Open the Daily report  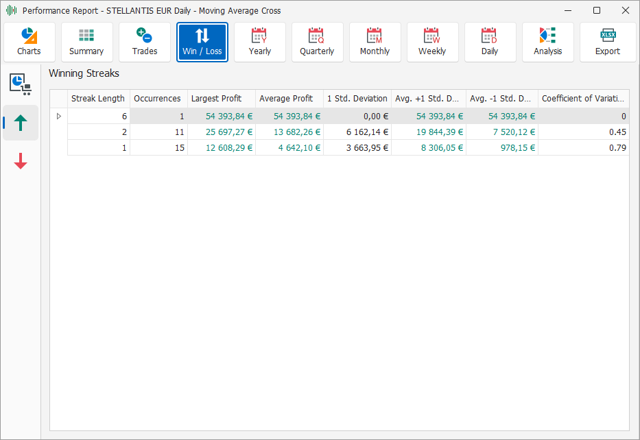click(x=490, y=42)
